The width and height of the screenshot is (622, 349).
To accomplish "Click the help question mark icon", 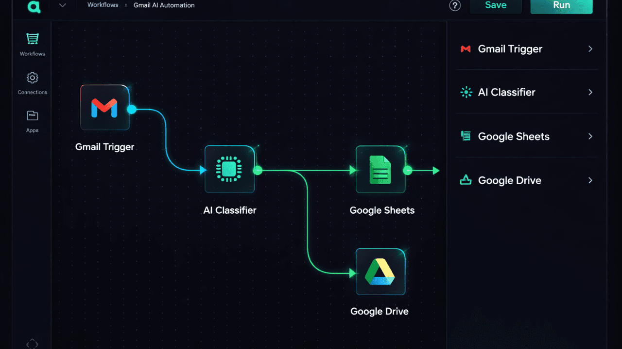I will [x=455, y=6].
